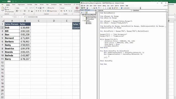Select cell containing Bernard
This screenshot has width=176, height=99.
[12, 38]
